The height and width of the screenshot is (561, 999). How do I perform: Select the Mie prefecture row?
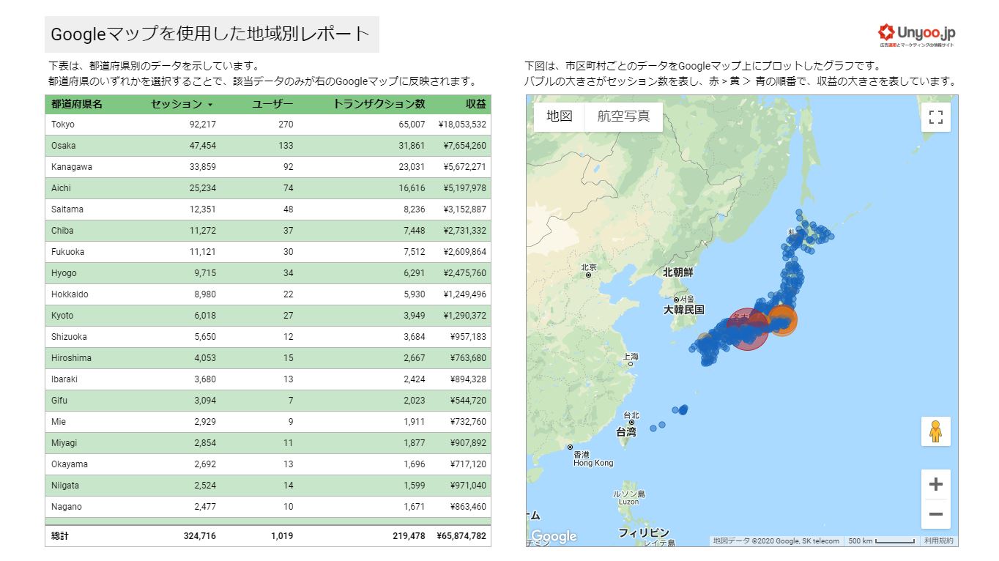click(x=268, y=422)
